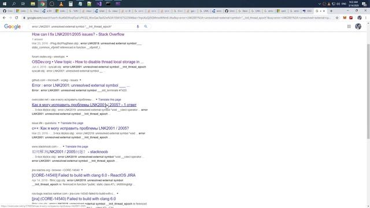Expand options arrow for jira.reactos.org result
Image resolution: width=370 pixels, height=208 pixels.
point(82,170)
